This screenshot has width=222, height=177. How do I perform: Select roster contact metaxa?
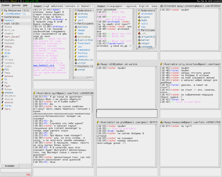point(9,76)
